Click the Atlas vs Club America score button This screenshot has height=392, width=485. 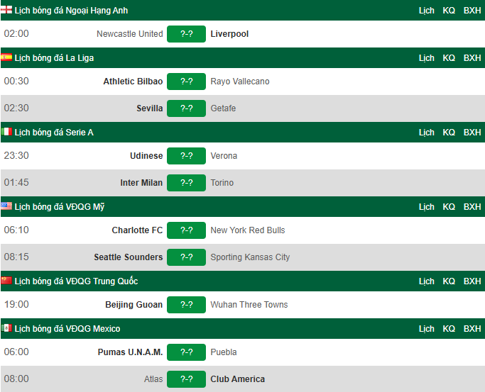186,379
